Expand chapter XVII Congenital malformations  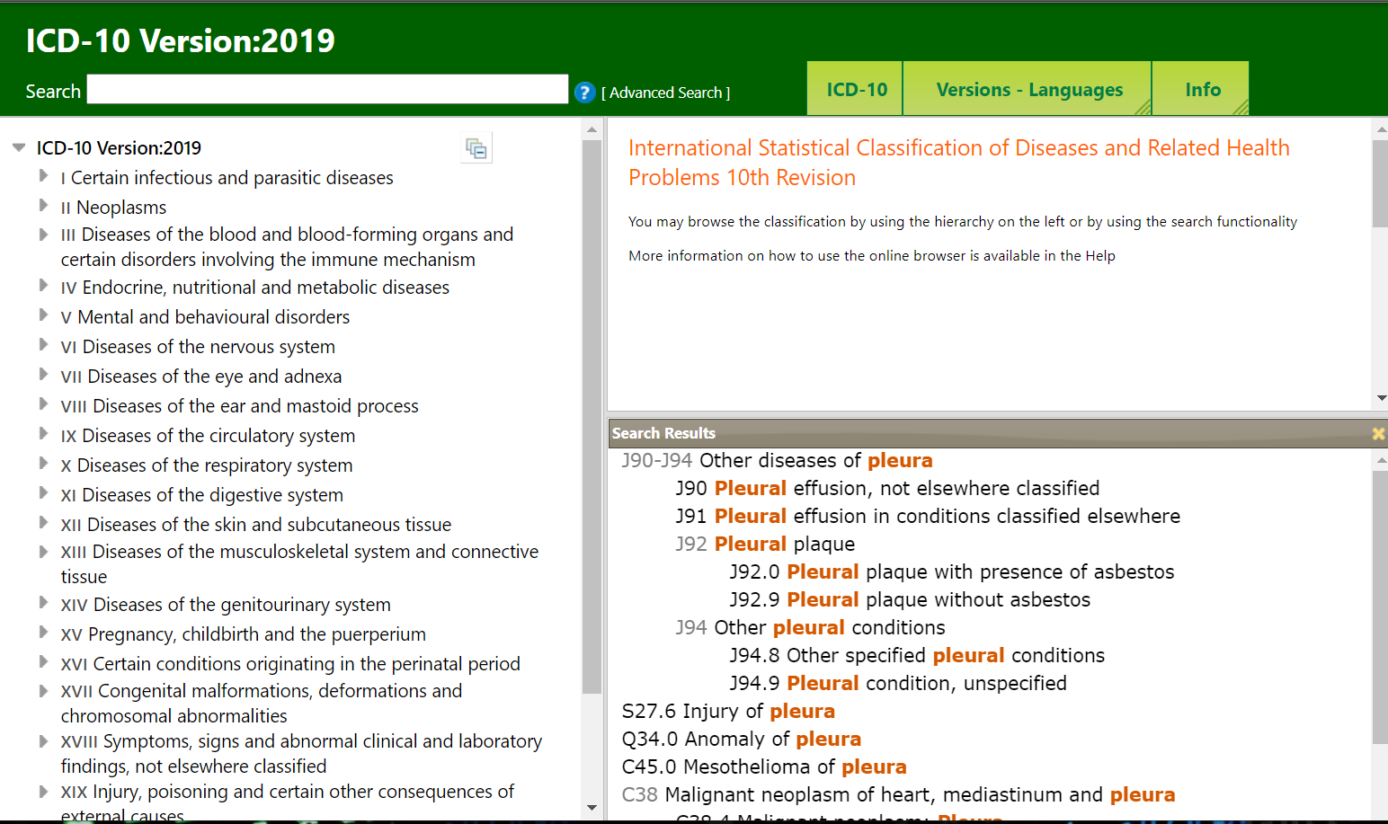click(43, 691)
